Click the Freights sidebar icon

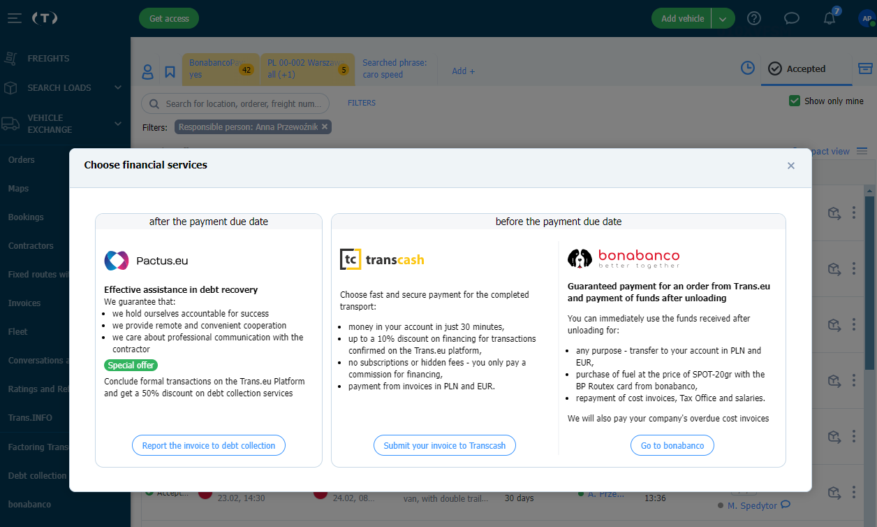(10, 59)
